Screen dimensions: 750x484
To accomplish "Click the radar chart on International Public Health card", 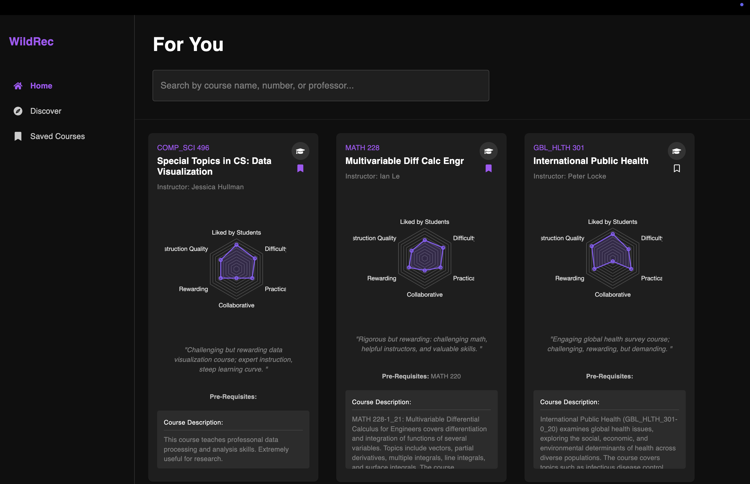I will pyautogui.click(x=612, y=258).
